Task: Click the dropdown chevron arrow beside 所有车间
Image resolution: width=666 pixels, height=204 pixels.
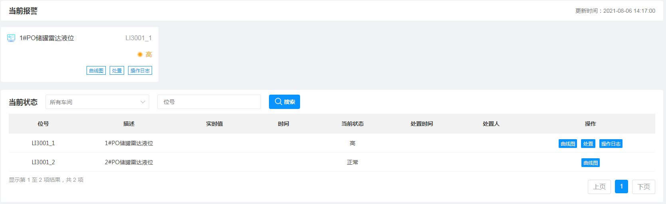Action: click(143, 102)
